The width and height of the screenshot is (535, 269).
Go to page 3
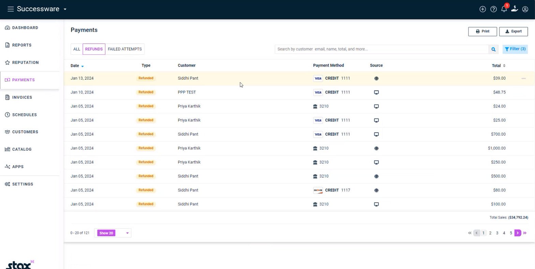coord(497,233)
